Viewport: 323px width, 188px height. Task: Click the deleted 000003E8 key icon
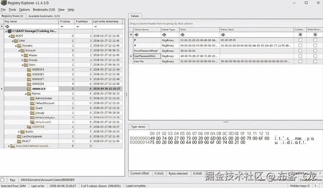[29, 127]
